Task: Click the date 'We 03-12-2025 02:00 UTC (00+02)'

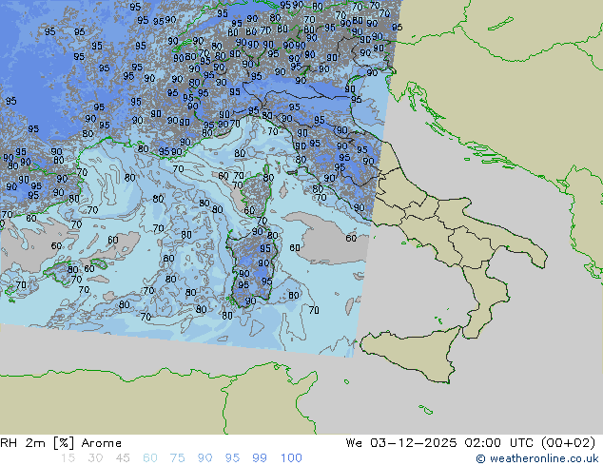Action: pos(471,443)
